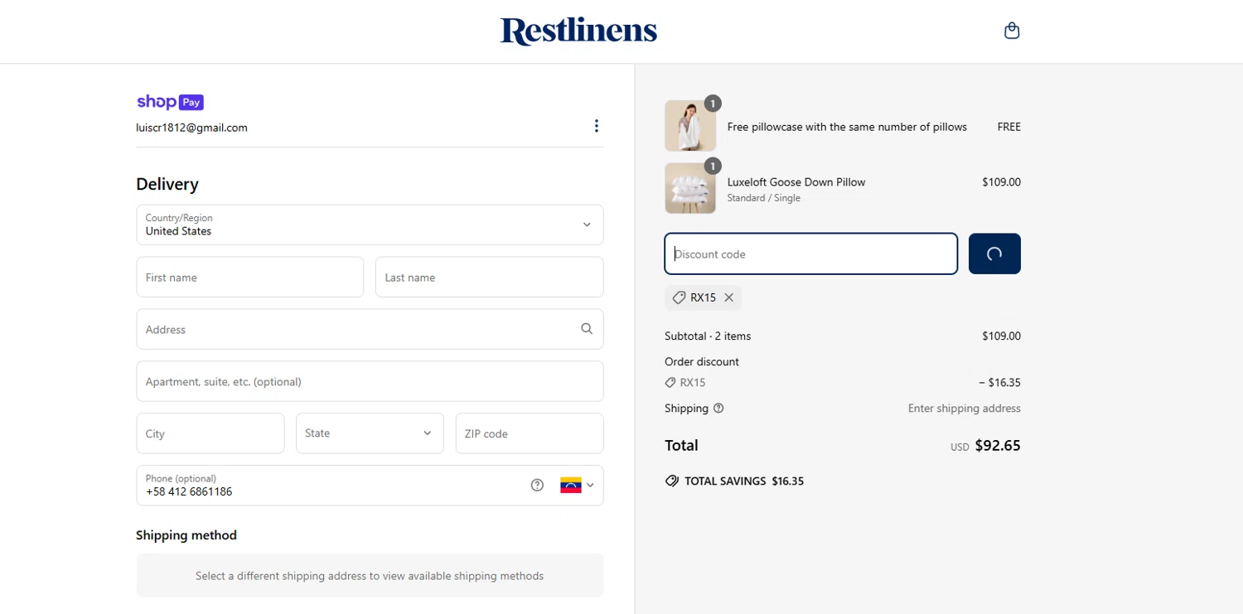Screen dimensions: 1243x614
Task: Open the Venezuela flag country code selector
Action: (x=578, y=485)
